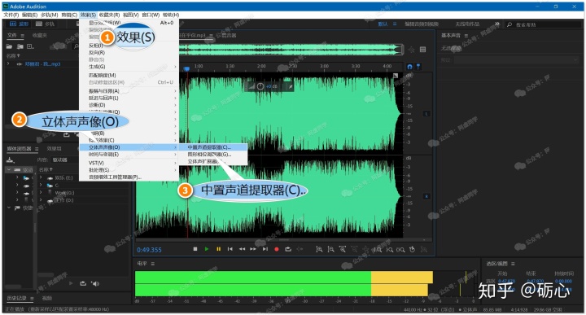The height and width of the screenshot is (315, 586).
Task: Expand the mp3 file row in the Files panel
Action: [x=9, y=64]
